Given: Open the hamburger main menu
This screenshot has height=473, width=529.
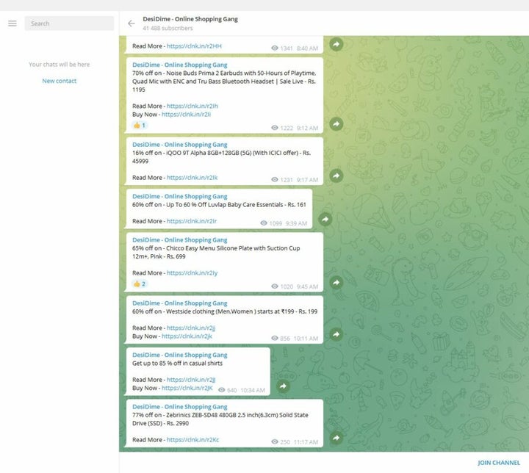Looking at the screenshot, I should [x=12, y=24].
